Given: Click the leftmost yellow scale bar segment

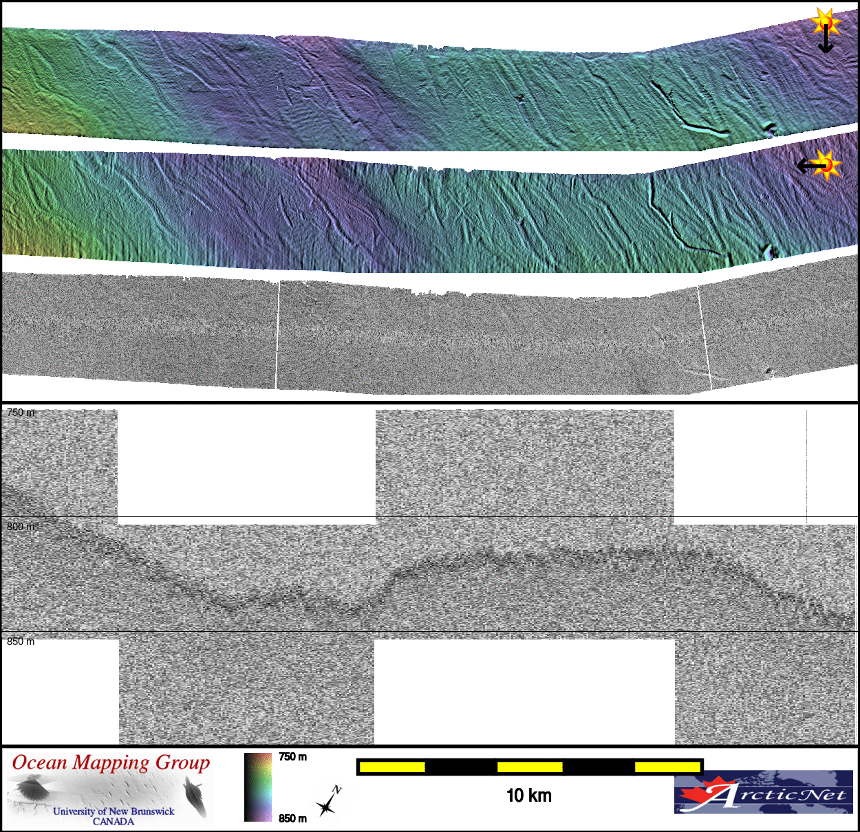Looking at the screenshot, I should [x=391, y=767].
